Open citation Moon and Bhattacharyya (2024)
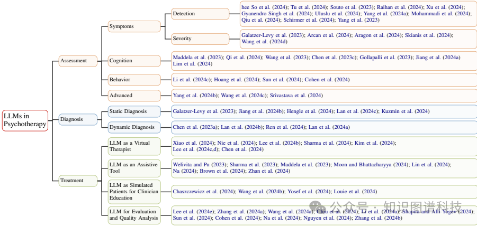The image size is (477, 226). point(371,165)
